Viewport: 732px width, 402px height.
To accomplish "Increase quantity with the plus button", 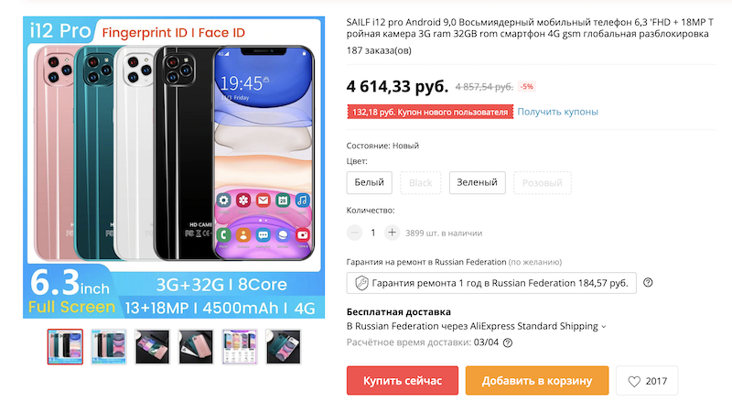I will pyautogui.click(x=393, y=233).
